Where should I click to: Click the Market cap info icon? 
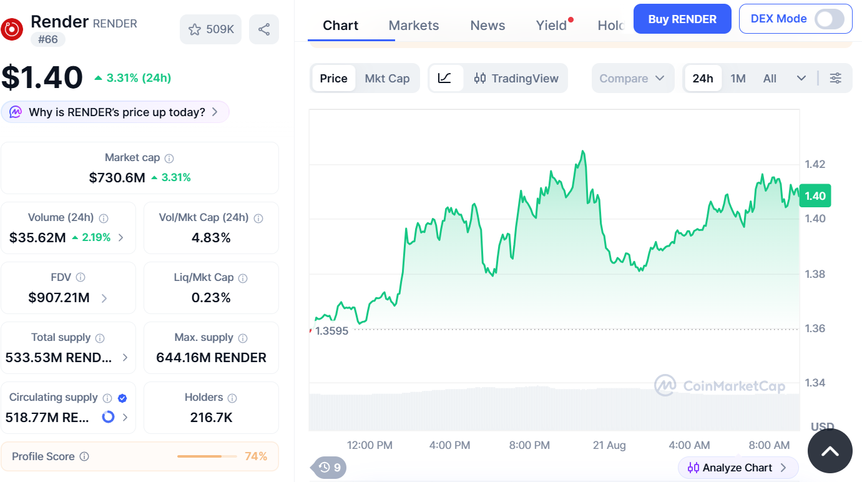click(169, 159)
